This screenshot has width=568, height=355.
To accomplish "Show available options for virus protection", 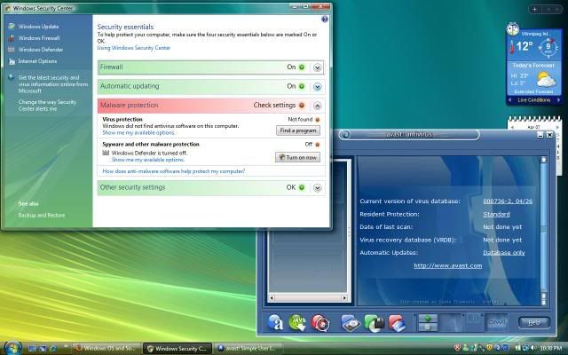I will pos(138,133).
